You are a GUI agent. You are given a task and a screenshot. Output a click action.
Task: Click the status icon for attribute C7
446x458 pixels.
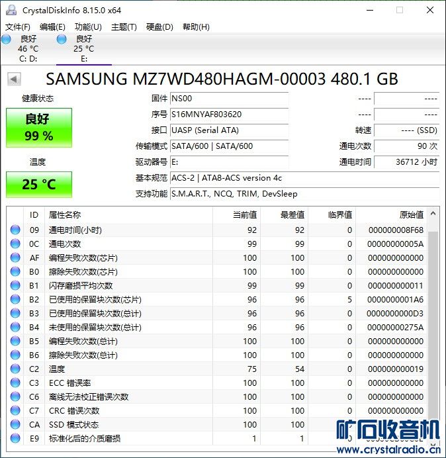[x=15, y=411]
